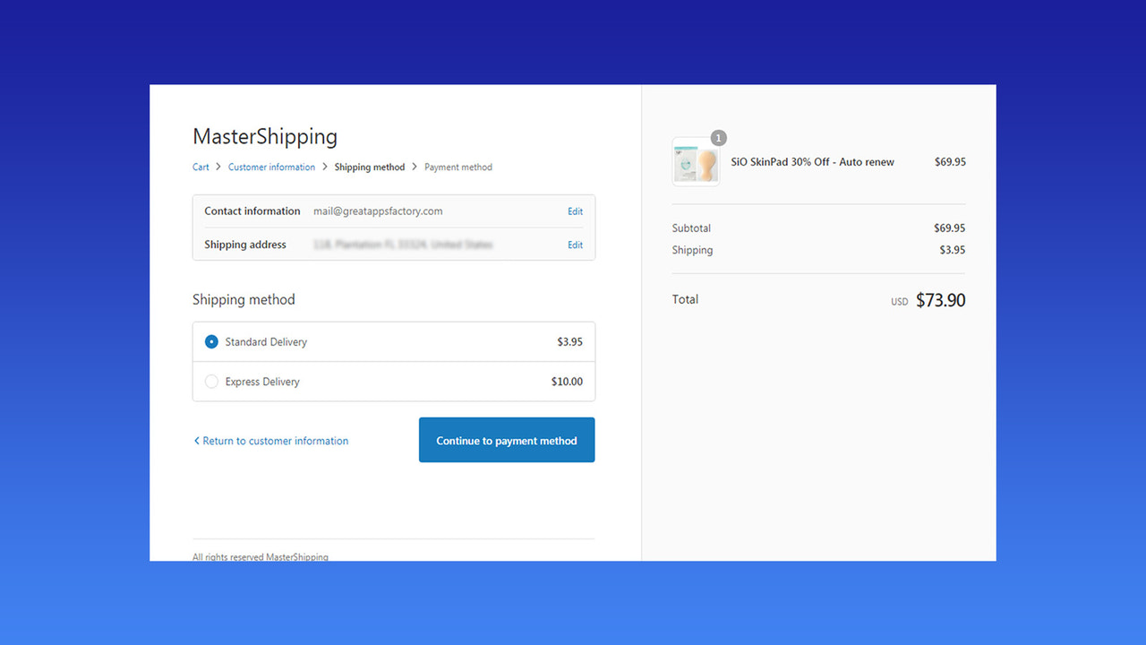
Task: Click the Shipping method breadcrumb step
Action: [369, 167]
